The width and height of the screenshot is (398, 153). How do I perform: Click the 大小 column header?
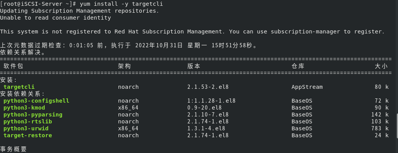point(381,66)
